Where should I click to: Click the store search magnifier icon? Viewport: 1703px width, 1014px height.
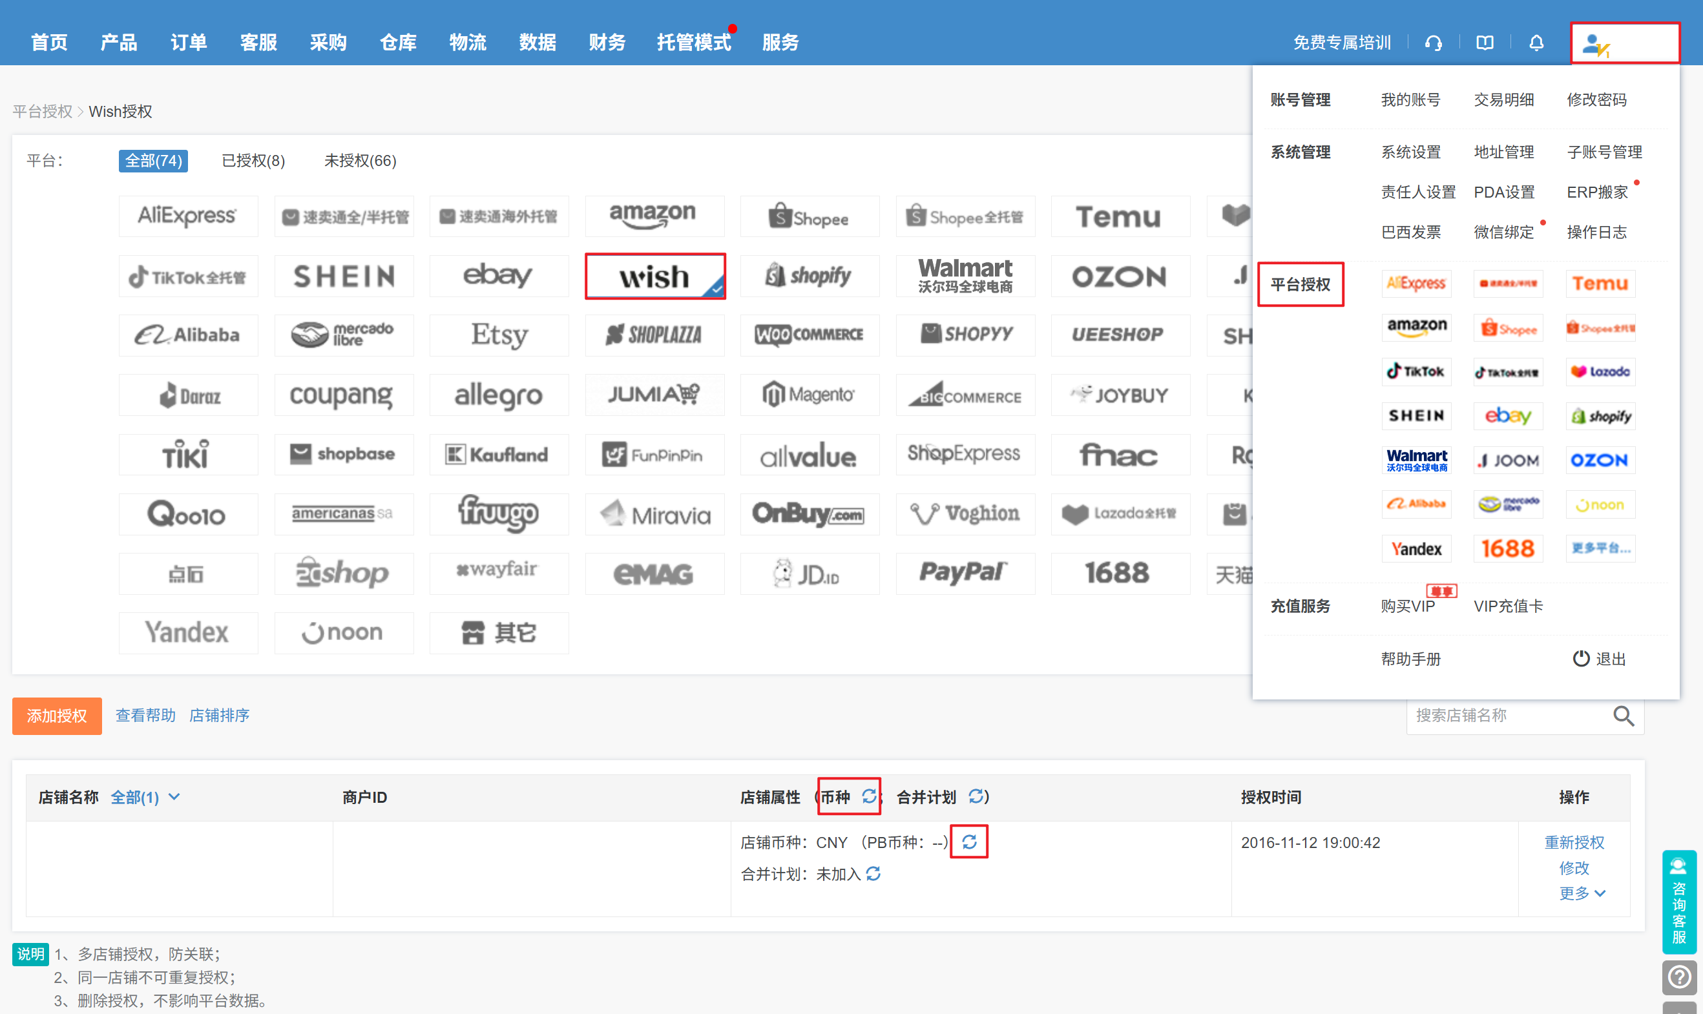[x=1624, y=716]
